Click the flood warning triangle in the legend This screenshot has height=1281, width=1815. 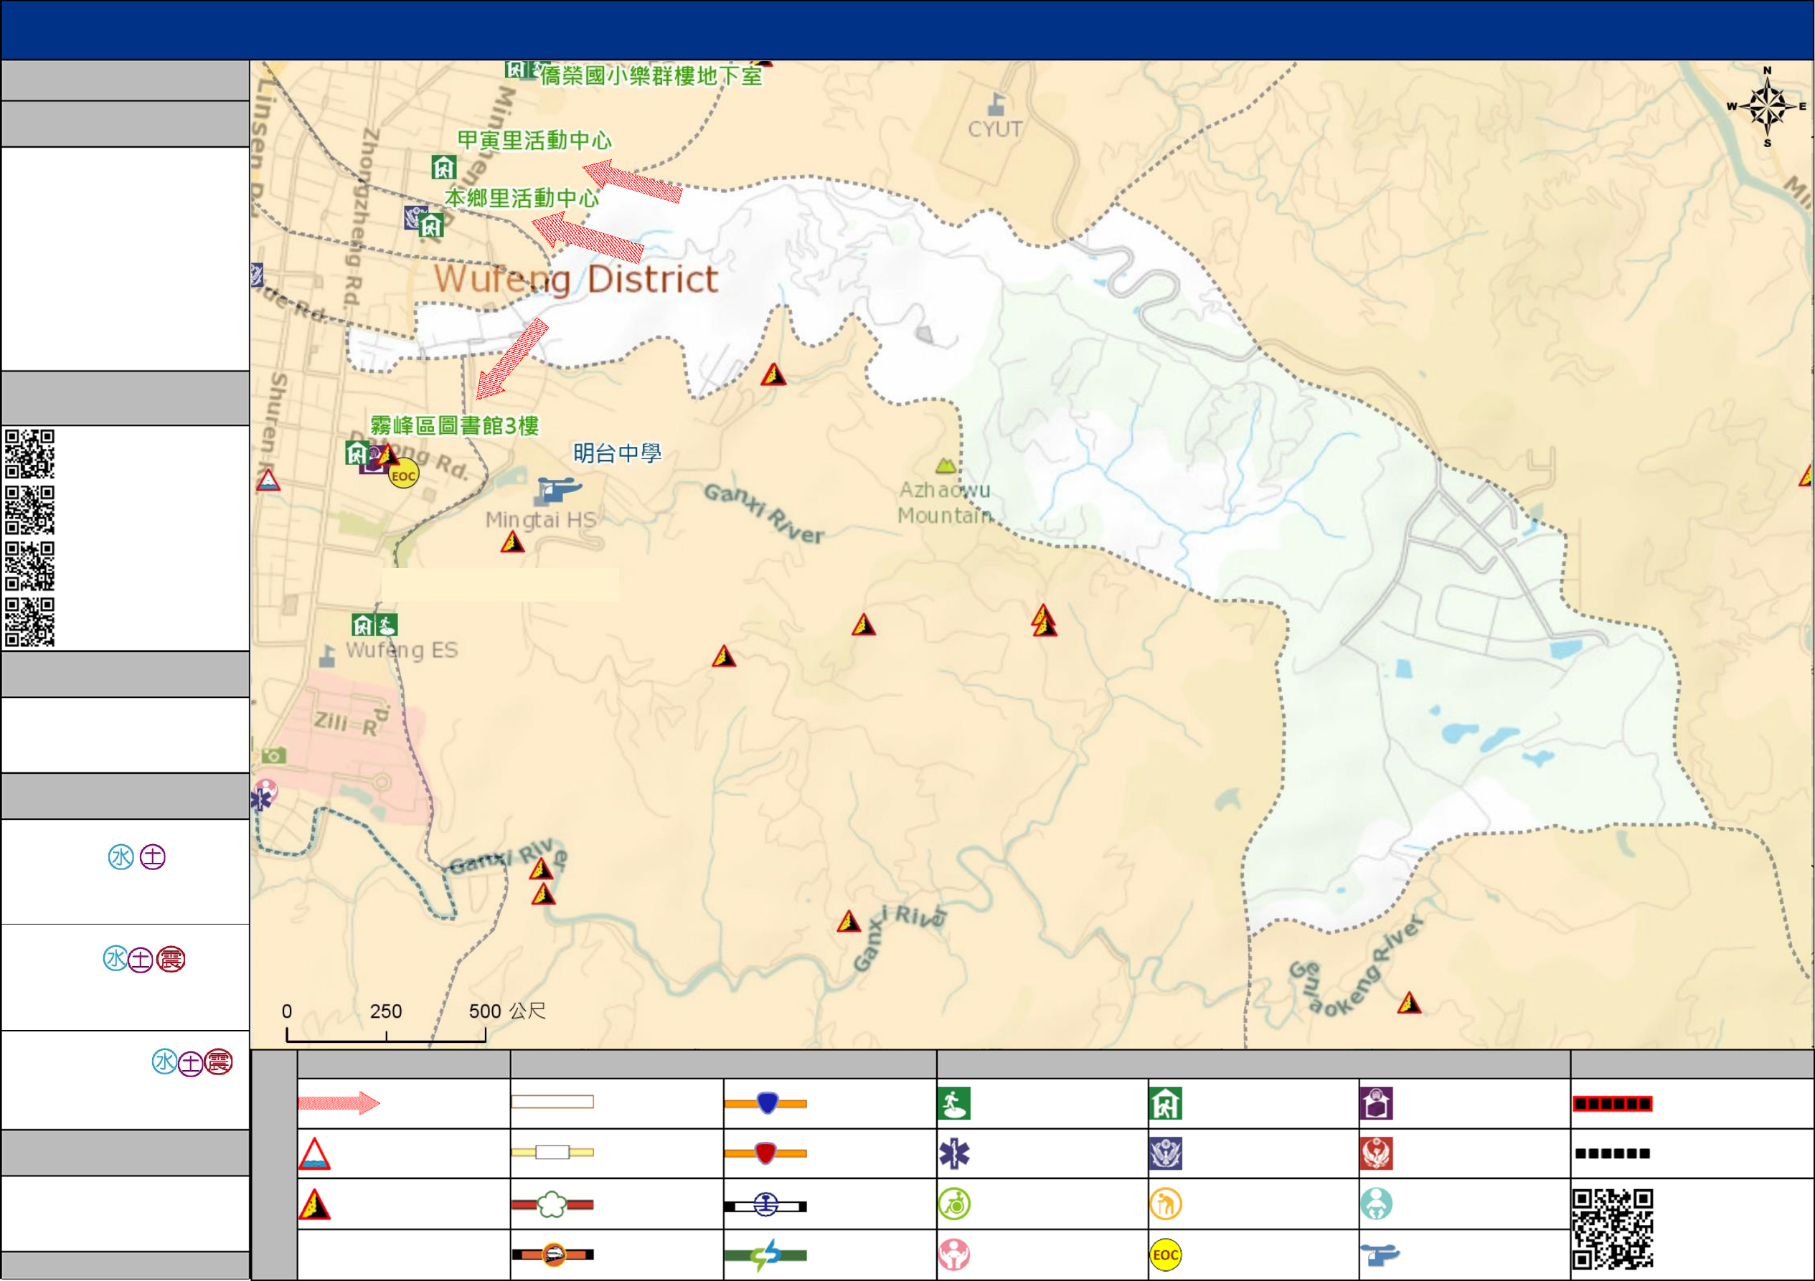click(x=315, y=1154)
